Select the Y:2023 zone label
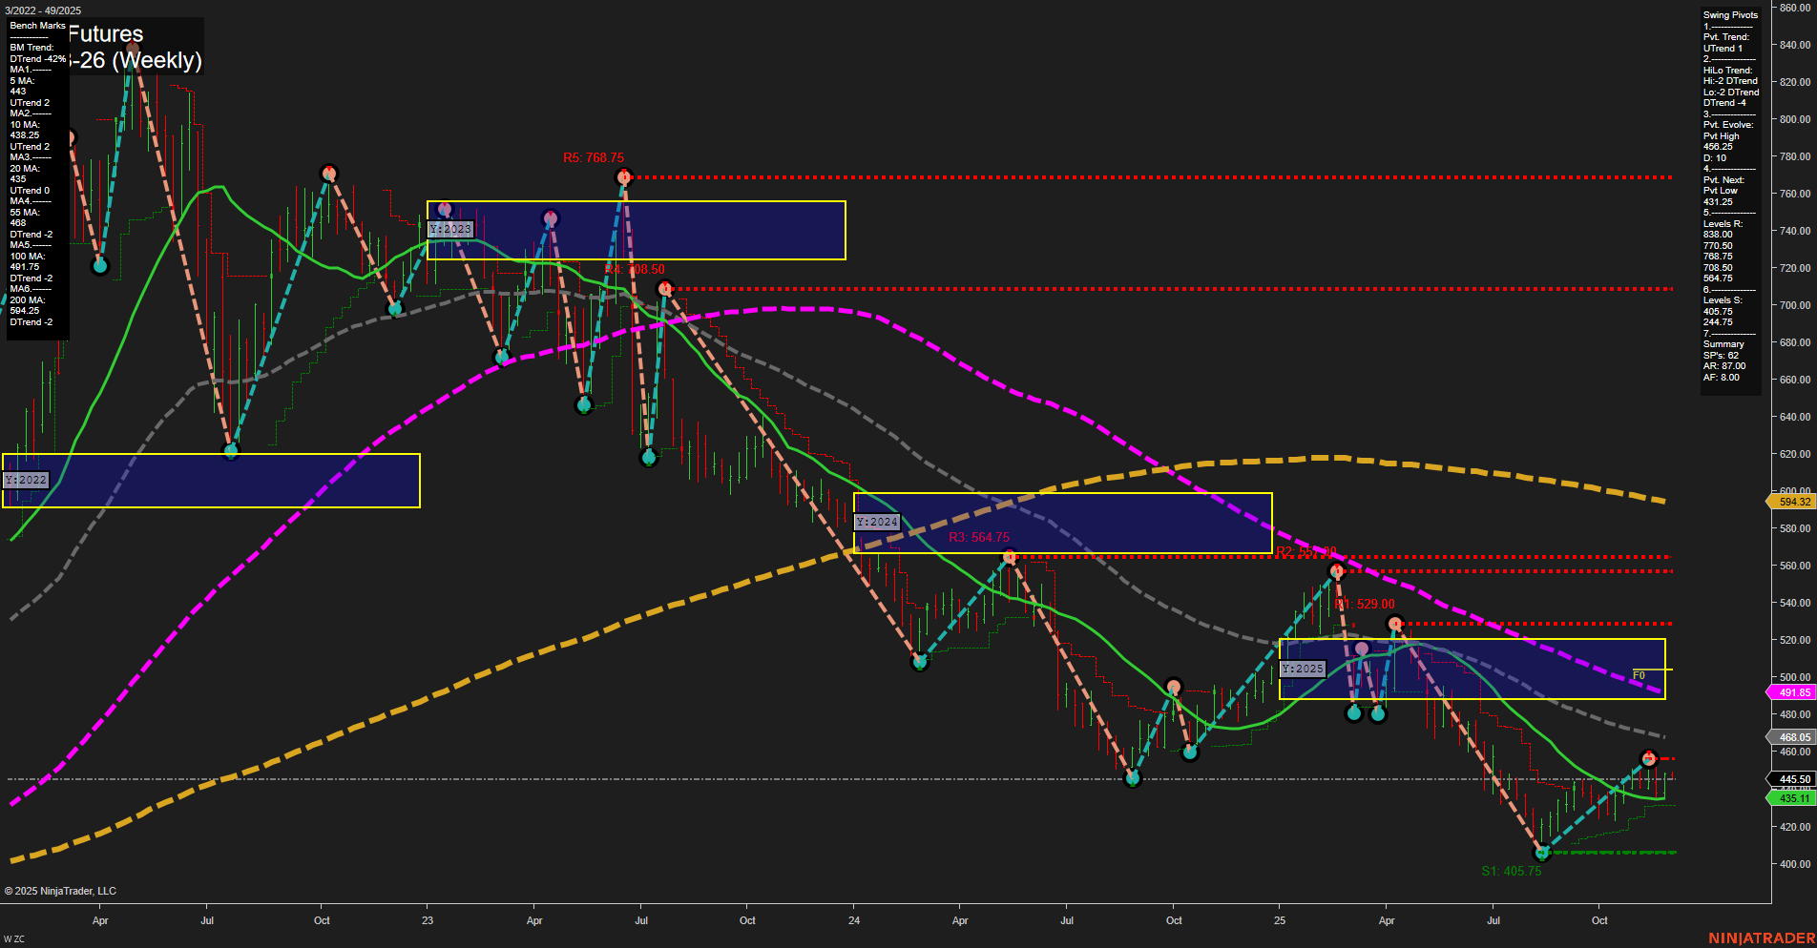1817x948 pixels. coord(449,229)
